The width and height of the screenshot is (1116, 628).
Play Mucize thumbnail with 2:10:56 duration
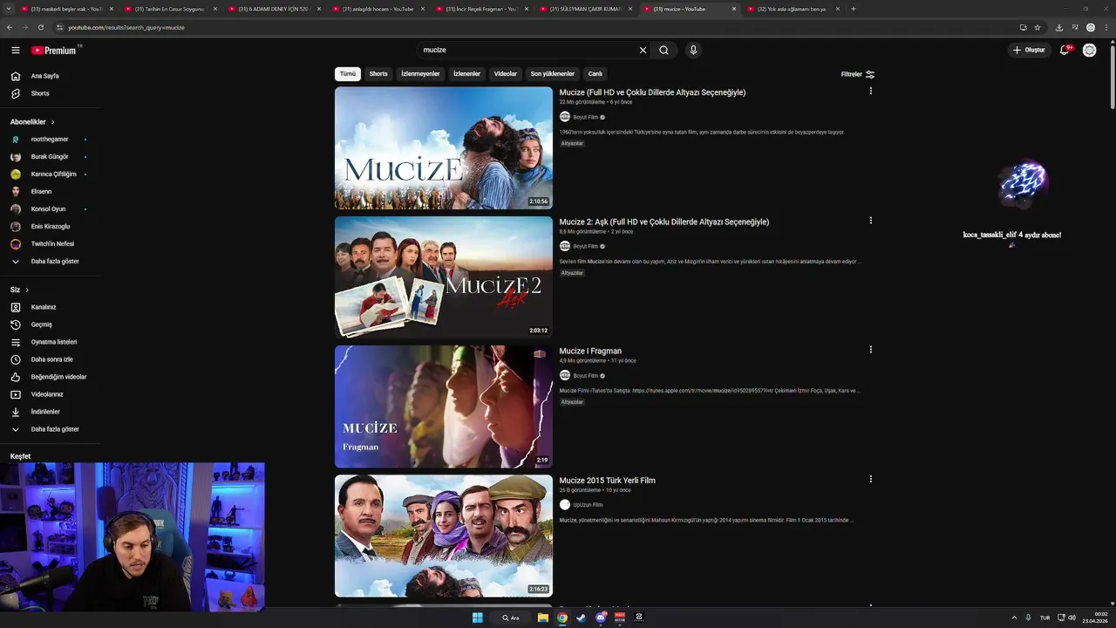(444, 148)
